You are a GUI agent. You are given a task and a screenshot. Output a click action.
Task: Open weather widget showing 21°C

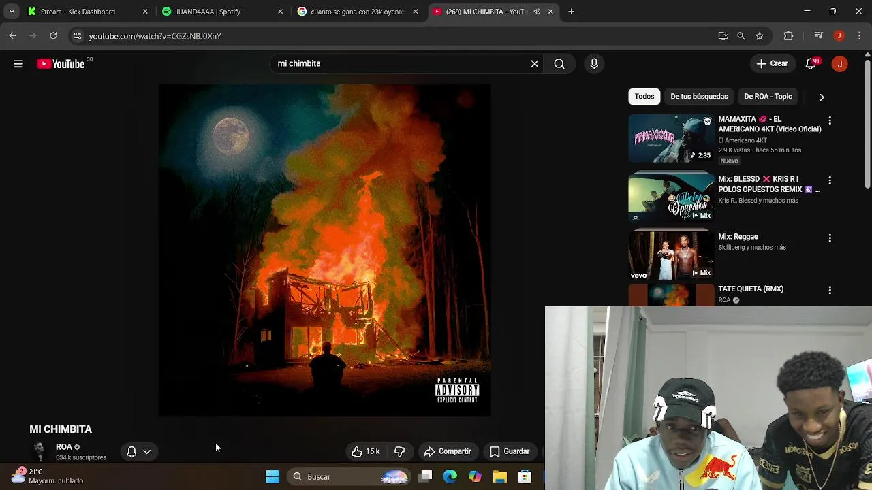(x=48, y=476)
